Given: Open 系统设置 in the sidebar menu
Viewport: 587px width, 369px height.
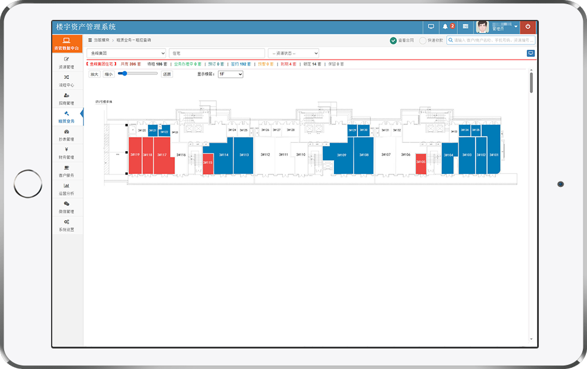Looking at the screenshot, I should point(67,225).
